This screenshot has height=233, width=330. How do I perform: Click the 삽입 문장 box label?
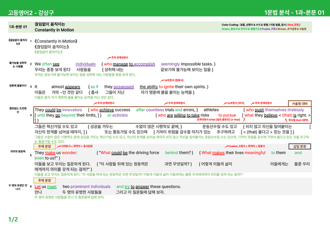click(x=299, y=146)
